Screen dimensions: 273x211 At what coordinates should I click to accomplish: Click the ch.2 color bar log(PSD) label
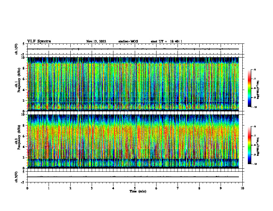[x=258, y=147]
